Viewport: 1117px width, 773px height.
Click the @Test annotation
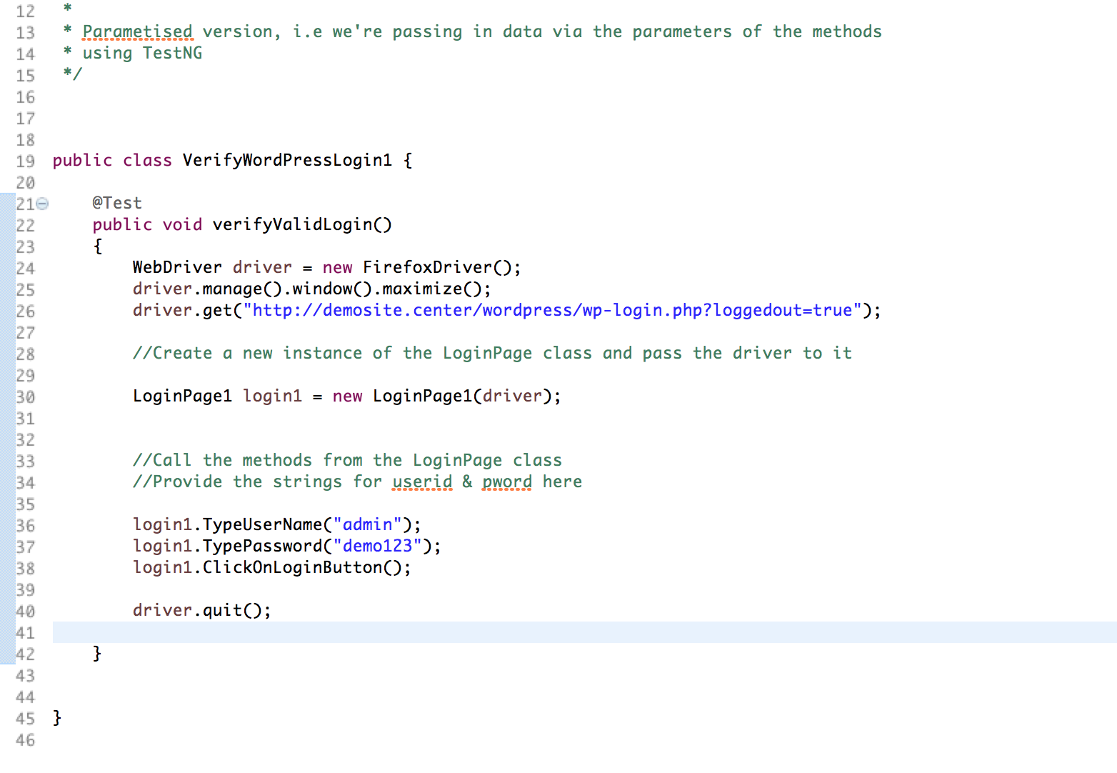coord(118,203)
